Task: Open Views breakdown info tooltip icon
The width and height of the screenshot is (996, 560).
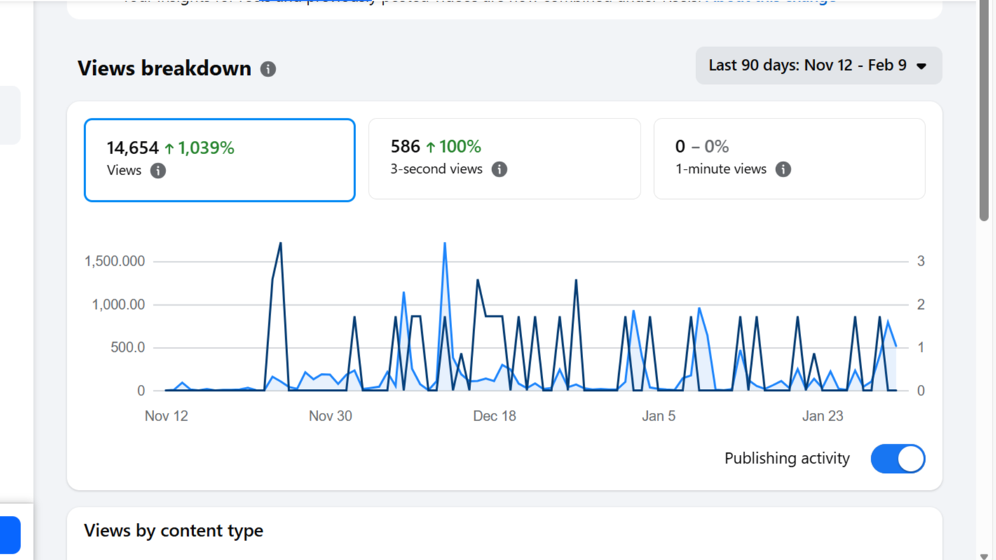Action: click(x=268, y=69)
